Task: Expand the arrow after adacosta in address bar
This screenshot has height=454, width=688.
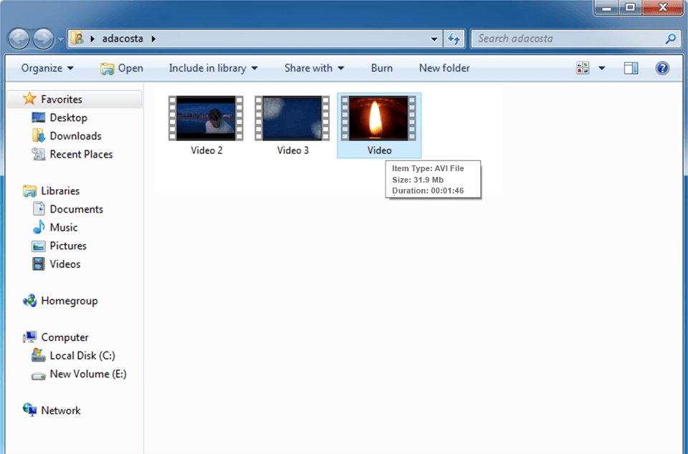Action: click(x=153, y=39)
